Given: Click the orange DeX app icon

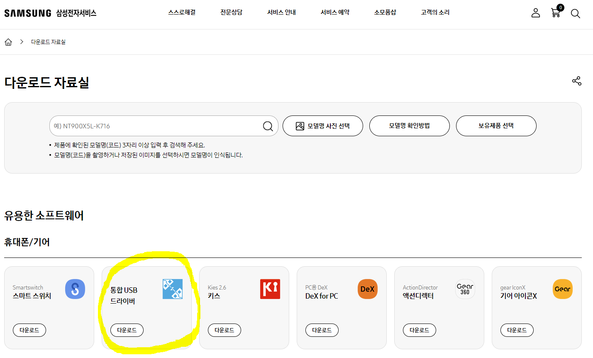Looking at the screenshot, I should point(368,289).
